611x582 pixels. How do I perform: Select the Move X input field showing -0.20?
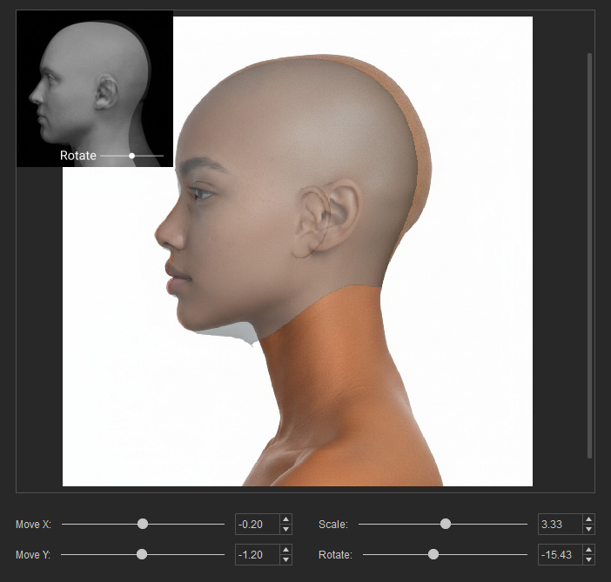(258, 525)
